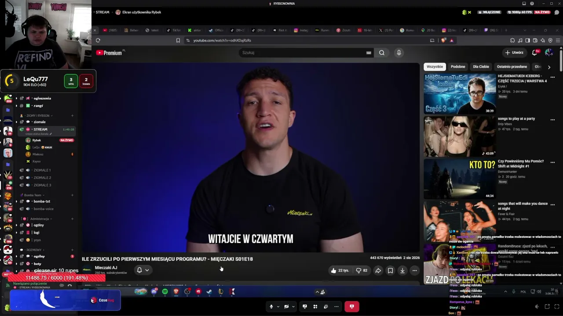The image size is (563, 316).
Task: Open the rangi Discord channel
Action: coord(38,106)
